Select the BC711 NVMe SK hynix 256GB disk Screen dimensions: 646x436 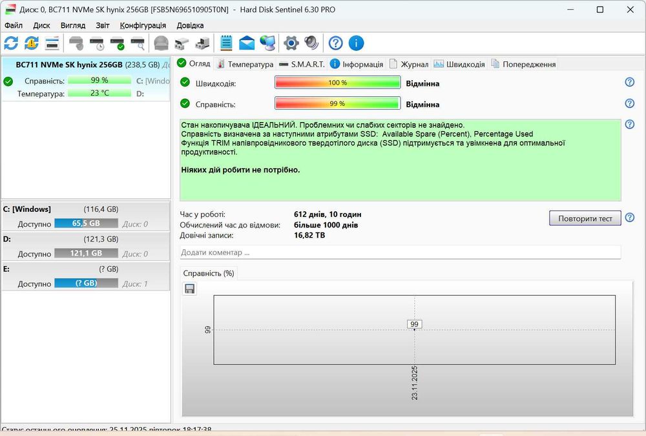click(x=86, y=79)
